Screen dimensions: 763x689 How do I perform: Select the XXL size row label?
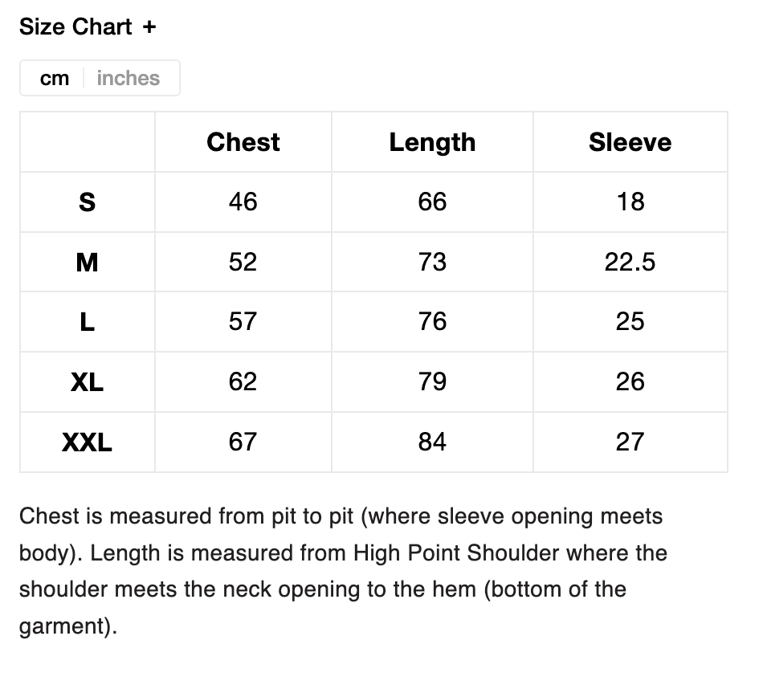click(87, 442)
